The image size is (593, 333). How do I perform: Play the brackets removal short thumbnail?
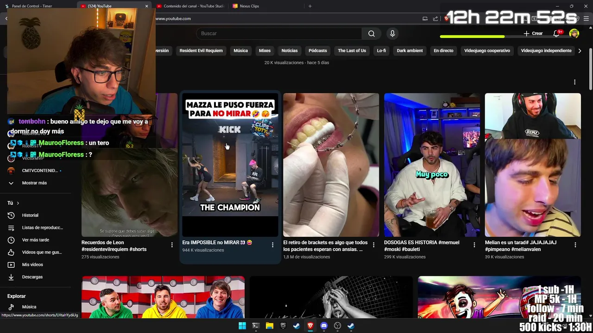[331, 165]
